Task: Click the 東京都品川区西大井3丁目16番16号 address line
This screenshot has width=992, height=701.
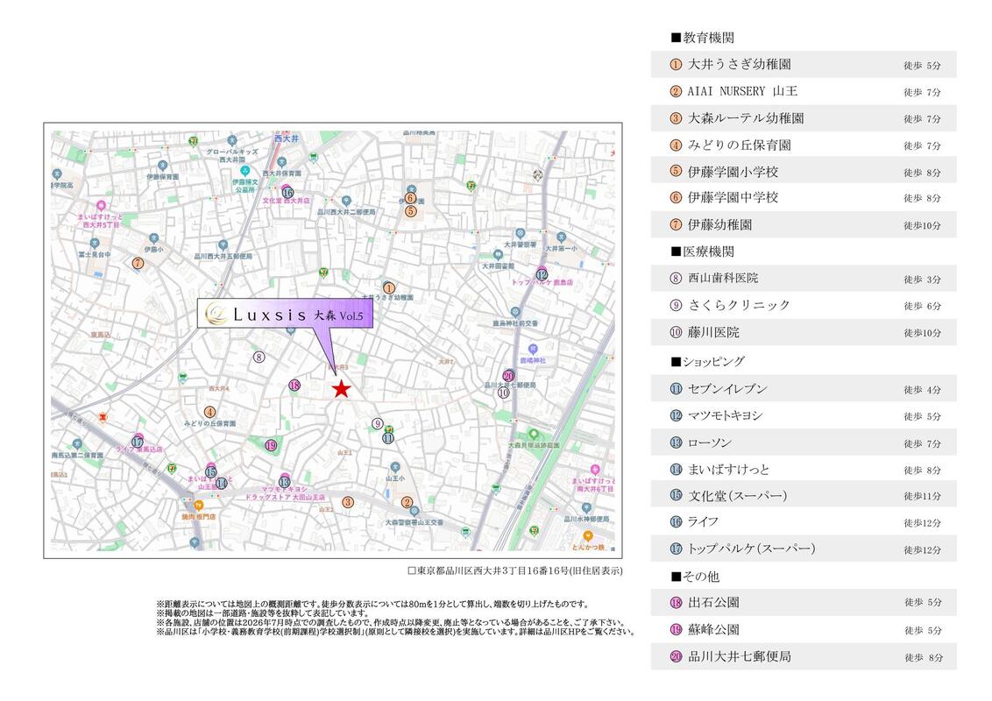Action: [515, 570]
